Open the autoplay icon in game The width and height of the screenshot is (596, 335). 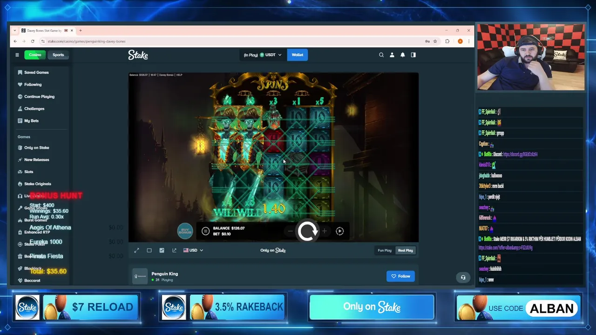pyautogui.click(x=340, y=231)
